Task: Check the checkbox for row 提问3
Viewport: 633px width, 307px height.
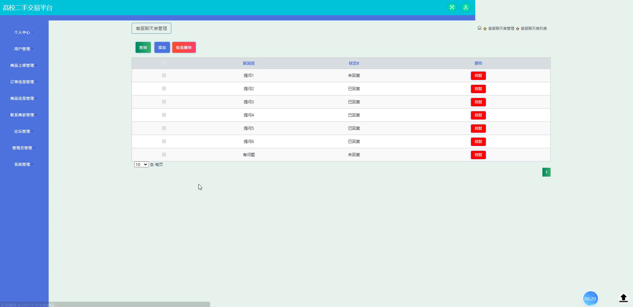Action: (x=164, y=102)
